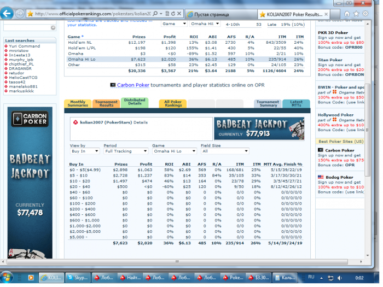Open the PKR 3D Poker offer
This screenshot has width=383, height=287.
[x=333, y=33]
